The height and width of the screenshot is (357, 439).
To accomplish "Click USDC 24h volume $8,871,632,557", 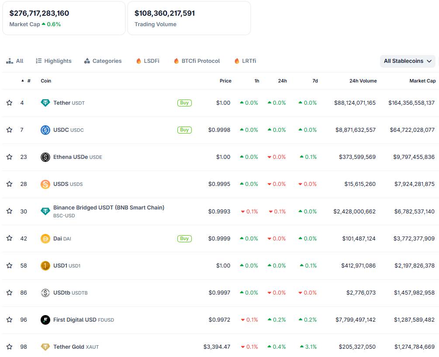I will 356,130.
